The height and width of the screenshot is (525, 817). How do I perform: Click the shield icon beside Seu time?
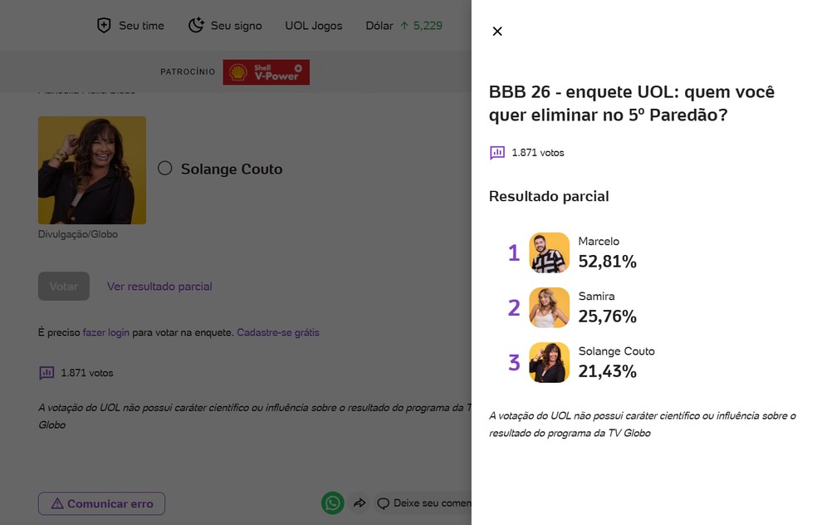tap(104, 25)
